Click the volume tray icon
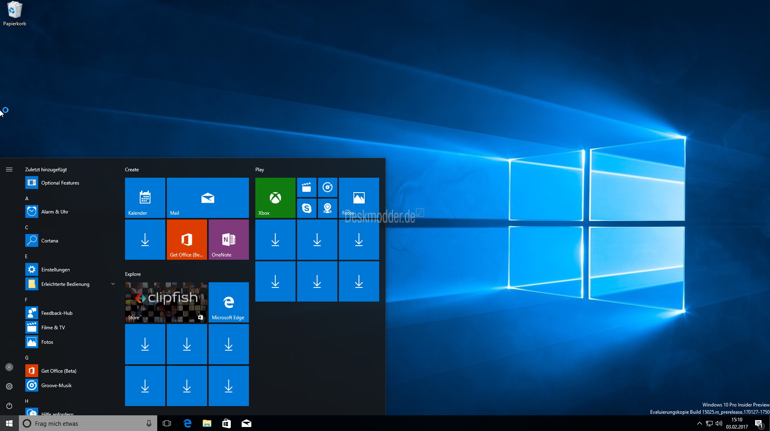 tap(719, 423)
